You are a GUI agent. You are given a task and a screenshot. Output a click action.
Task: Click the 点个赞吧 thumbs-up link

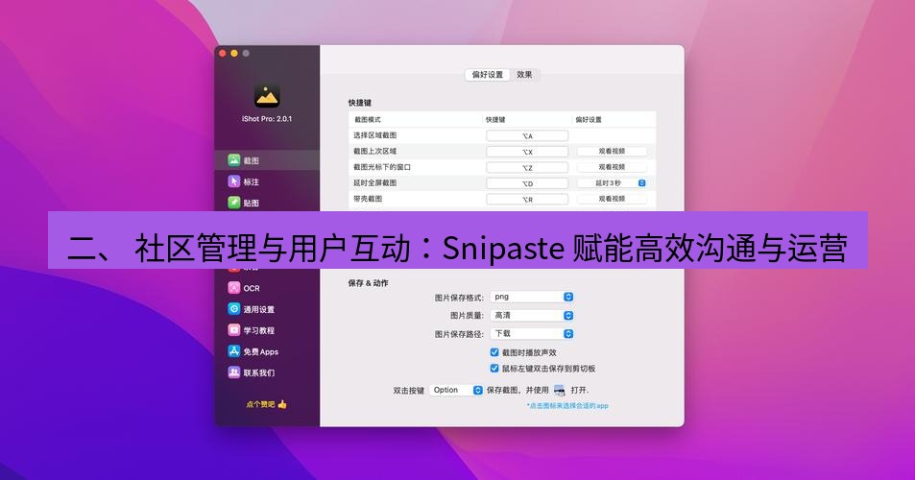pos(266,403)
